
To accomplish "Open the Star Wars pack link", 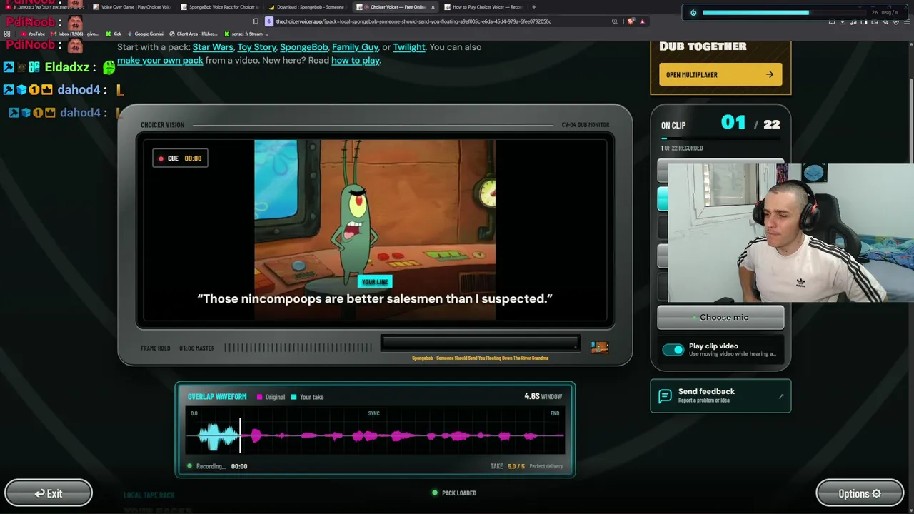I will 213,47.
